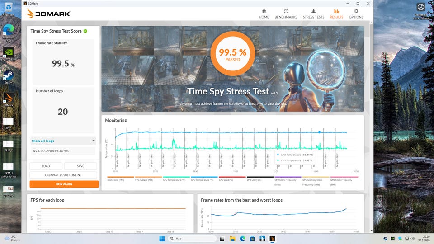Image resolution: width=434 pixels, height=244 pixels.
Task: Click the 3DMark logo in header
Action: tap(48, 13)
